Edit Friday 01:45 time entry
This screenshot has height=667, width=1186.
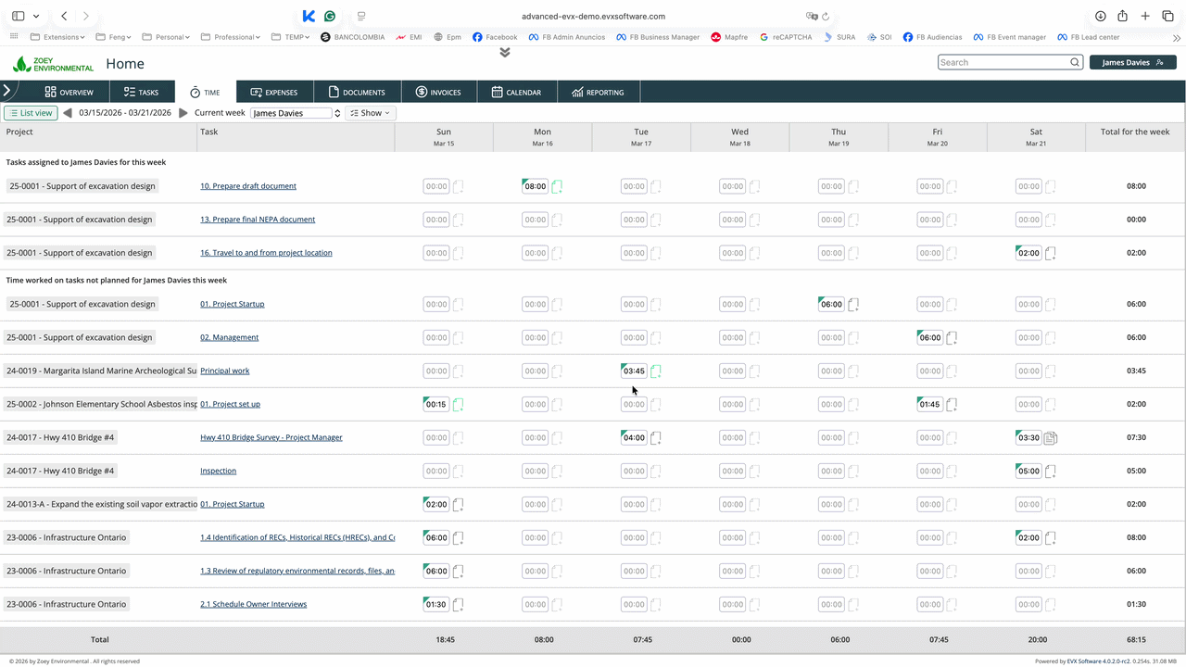click(x=930, y=405)
